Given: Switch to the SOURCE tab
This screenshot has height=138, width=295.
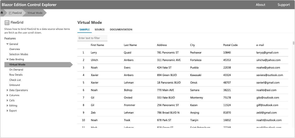Looking at the screenshot, I should point(100,30).
